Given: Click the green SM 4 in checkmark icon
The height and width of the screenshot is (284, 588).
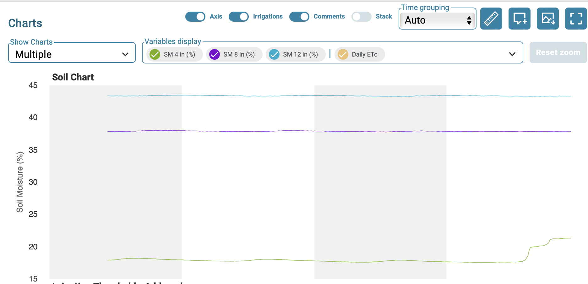Looking at the screenshot, I should (x=155, y=54).
